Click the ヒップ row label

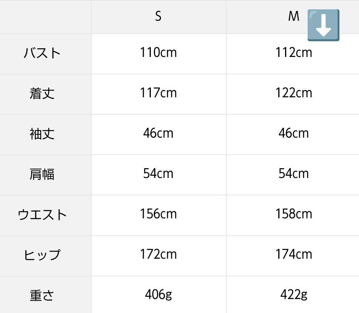42,255
